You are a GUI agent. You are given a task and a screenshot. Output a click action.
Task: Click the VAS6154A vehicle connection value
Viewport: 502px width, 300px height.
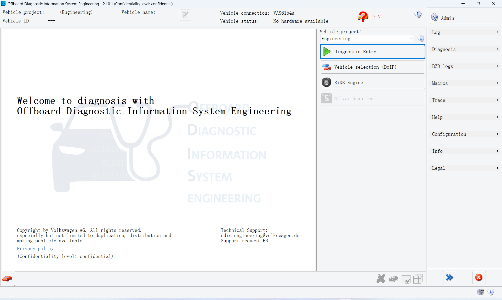click(x=284, y=13)
